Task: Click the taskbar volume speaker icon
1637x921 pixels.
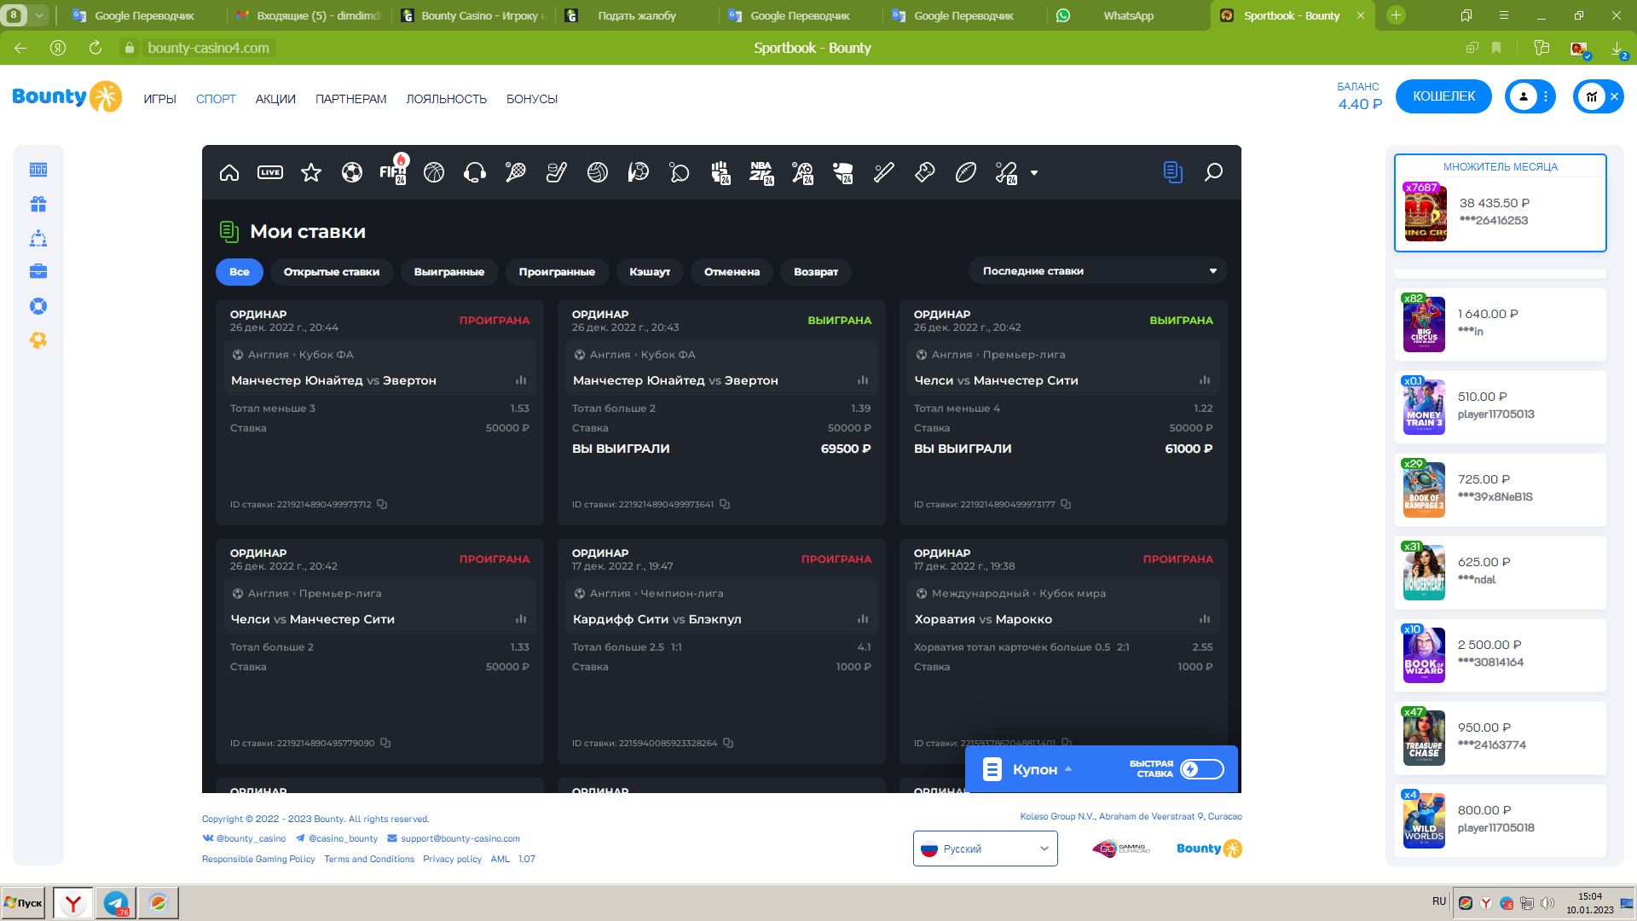Action: (x=1547, y=902)
